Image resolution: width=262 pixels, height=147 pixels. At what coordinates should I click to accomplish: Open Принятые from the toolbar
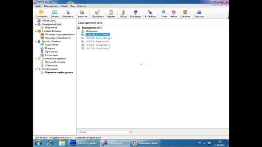(x=82, y=13)
